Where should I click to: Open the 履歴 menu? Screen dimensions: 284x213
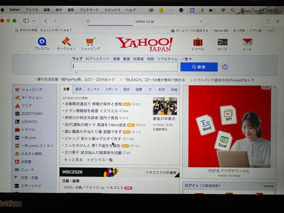pyautogui.click(x=71, y=10)
